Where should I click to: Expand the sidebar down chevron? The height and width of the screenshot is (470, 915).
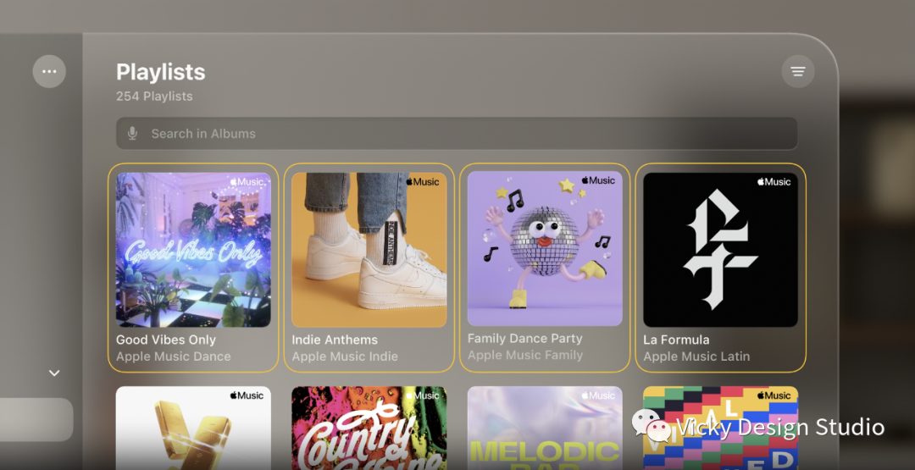[x=54, y=373]
